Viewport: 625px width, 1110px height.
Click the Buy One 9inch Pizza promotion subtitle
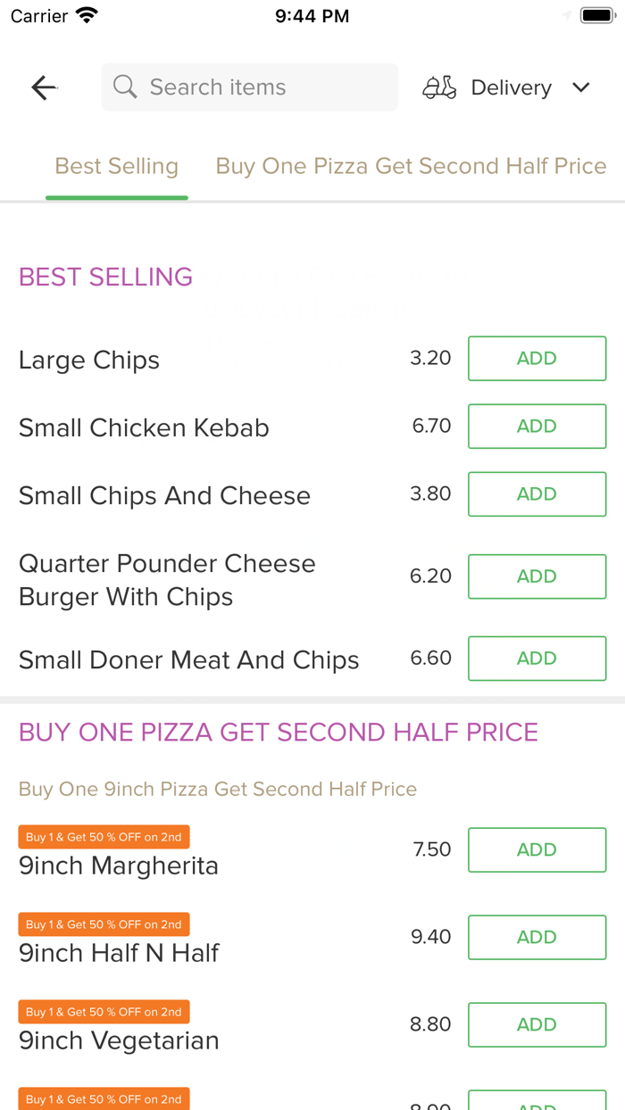tap(212, 789)
